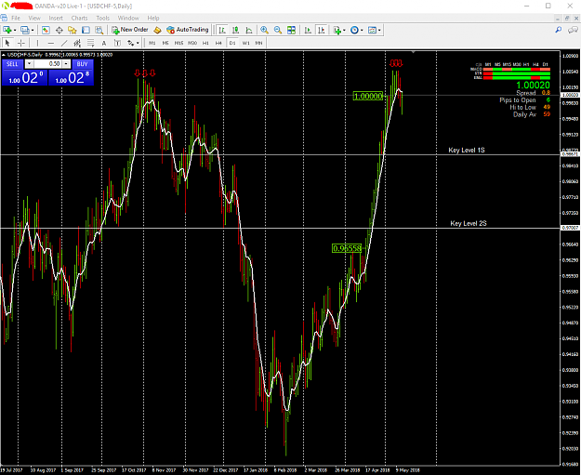This screenshot has height=475, width=581.
Task: Click the SELL button
Action: point(12,64)
